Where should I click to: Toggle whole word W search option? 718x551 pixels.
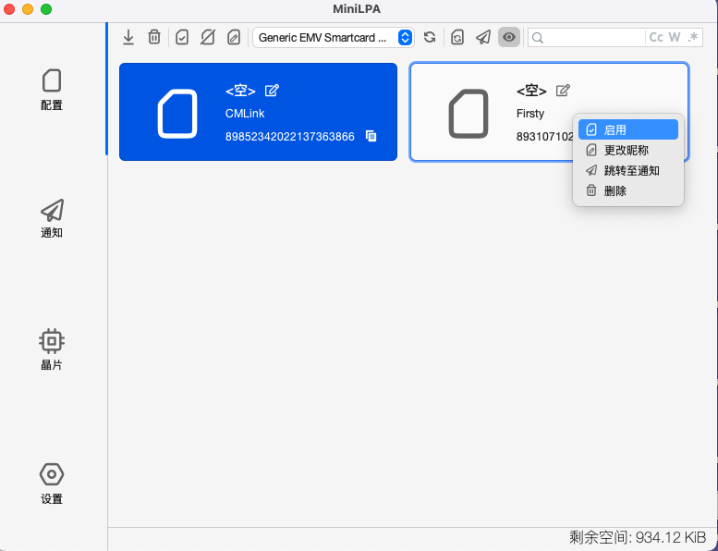click(675, 37)
